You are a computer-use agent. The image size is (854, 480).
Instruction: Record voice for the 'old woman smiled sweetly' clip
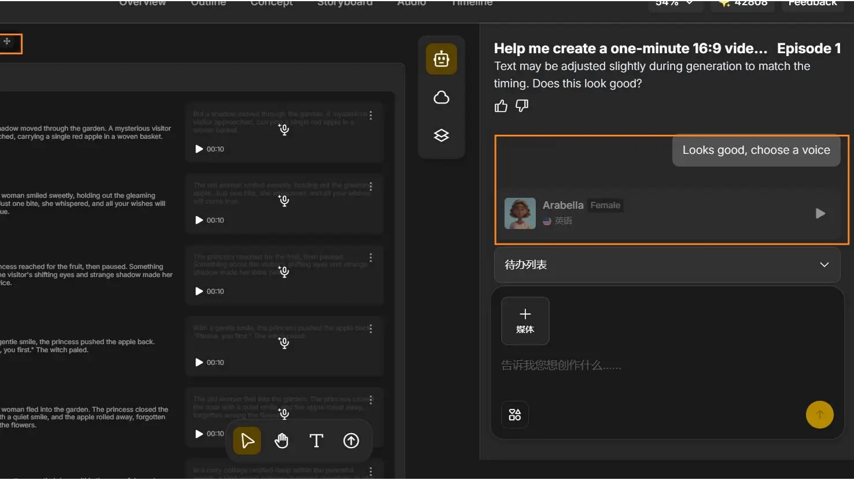284,201
